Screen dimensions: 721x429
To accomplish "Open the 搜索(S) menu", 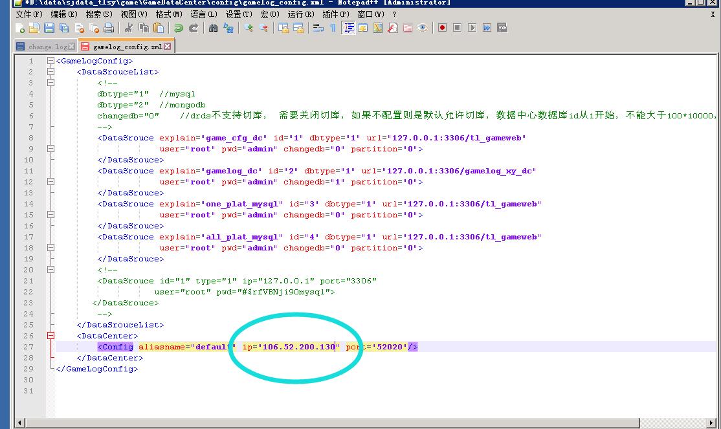I will click(98, 14).
